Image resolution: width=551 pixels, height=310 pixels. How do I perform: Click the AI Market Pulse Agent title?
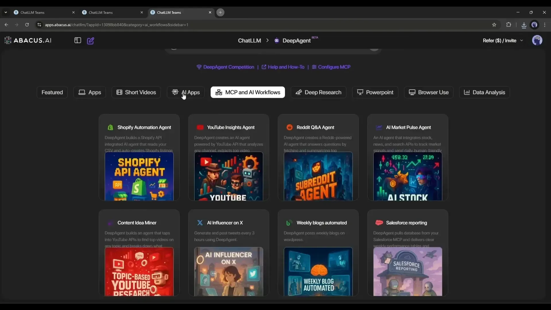[x=408, y=127]
